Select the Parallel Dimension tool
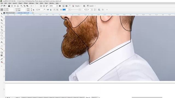 [2, 46]
